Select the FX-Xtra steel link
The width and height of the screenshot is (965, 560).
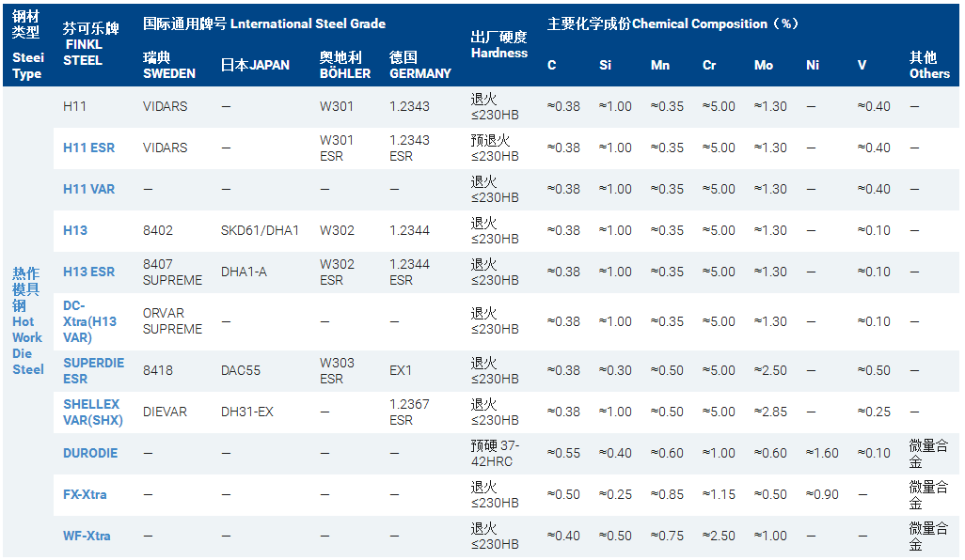(85, 494)
